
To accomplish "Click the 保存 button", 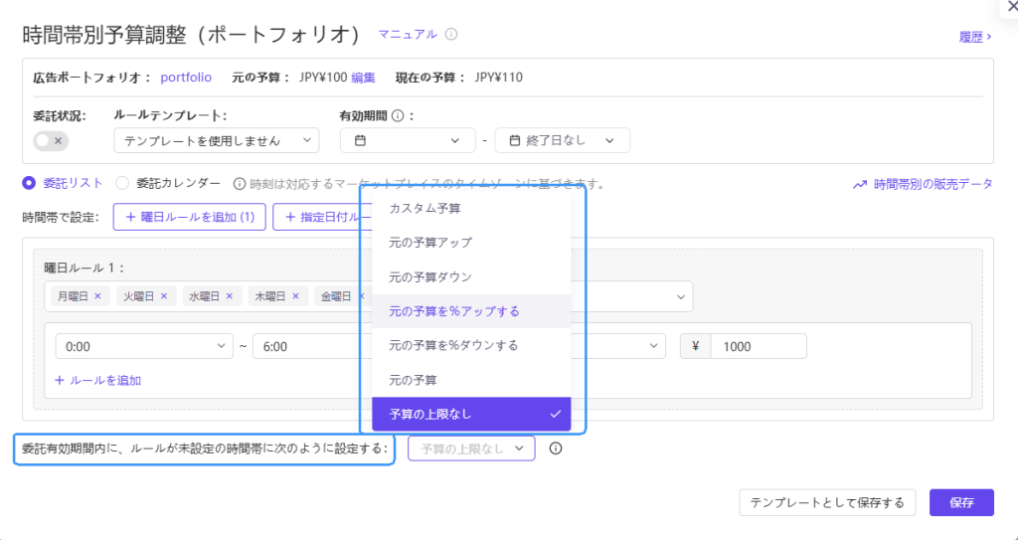I will (x=961, y=503).
